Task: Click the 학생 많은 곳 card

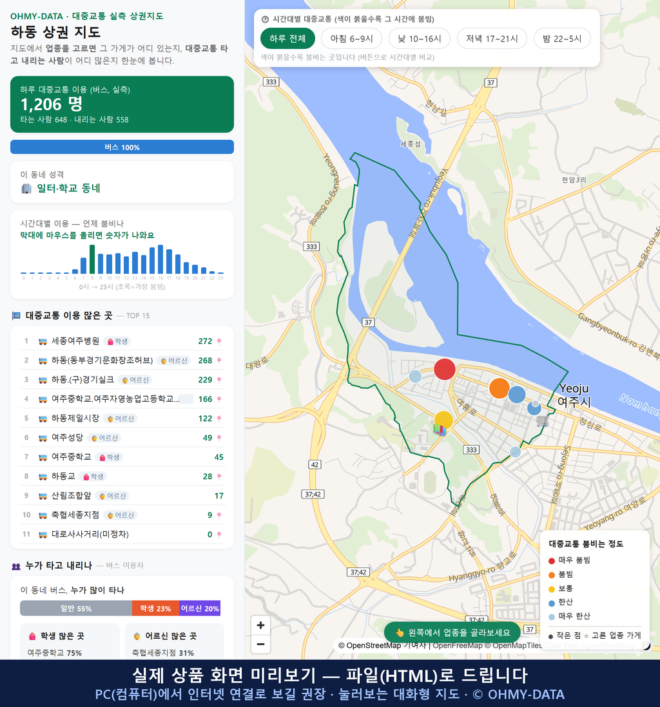Action: point(70,641)
